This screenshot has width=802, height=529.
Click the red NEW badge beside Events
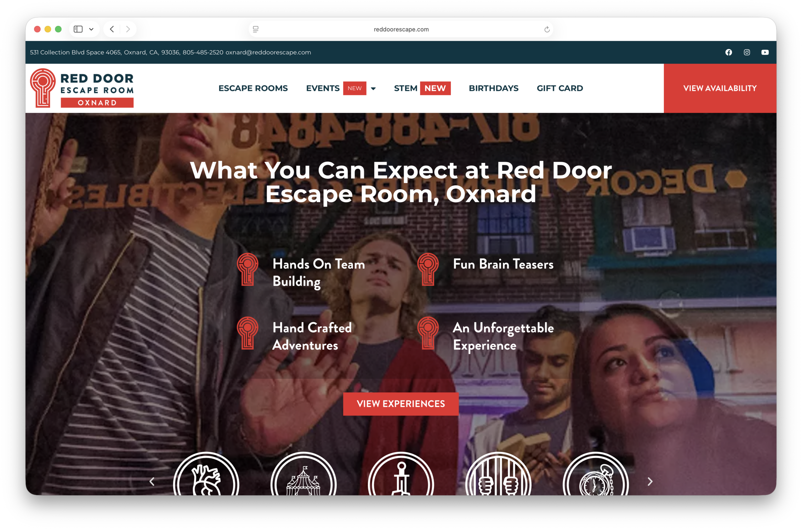pos(354,88)
